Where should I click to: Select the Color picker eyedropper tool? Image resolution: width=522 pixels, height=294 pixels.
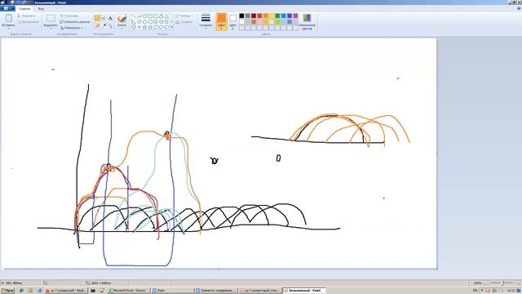(x=104, y=25)
